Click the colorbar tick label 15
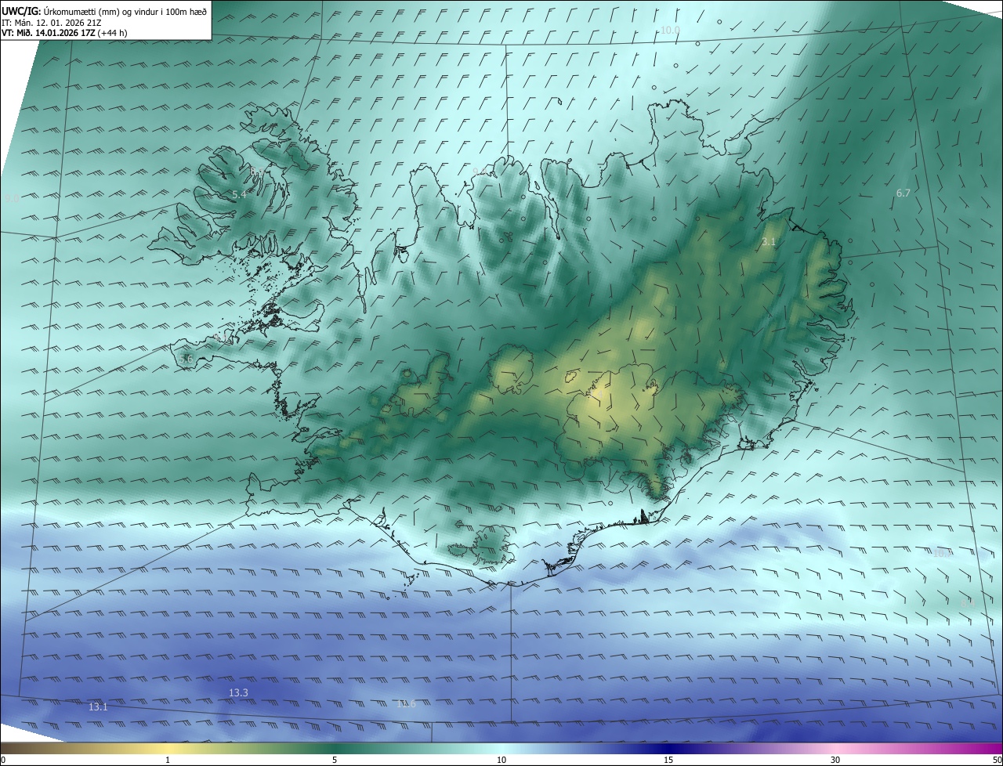Screen dimensions: 1003x766 click(668, 760)
